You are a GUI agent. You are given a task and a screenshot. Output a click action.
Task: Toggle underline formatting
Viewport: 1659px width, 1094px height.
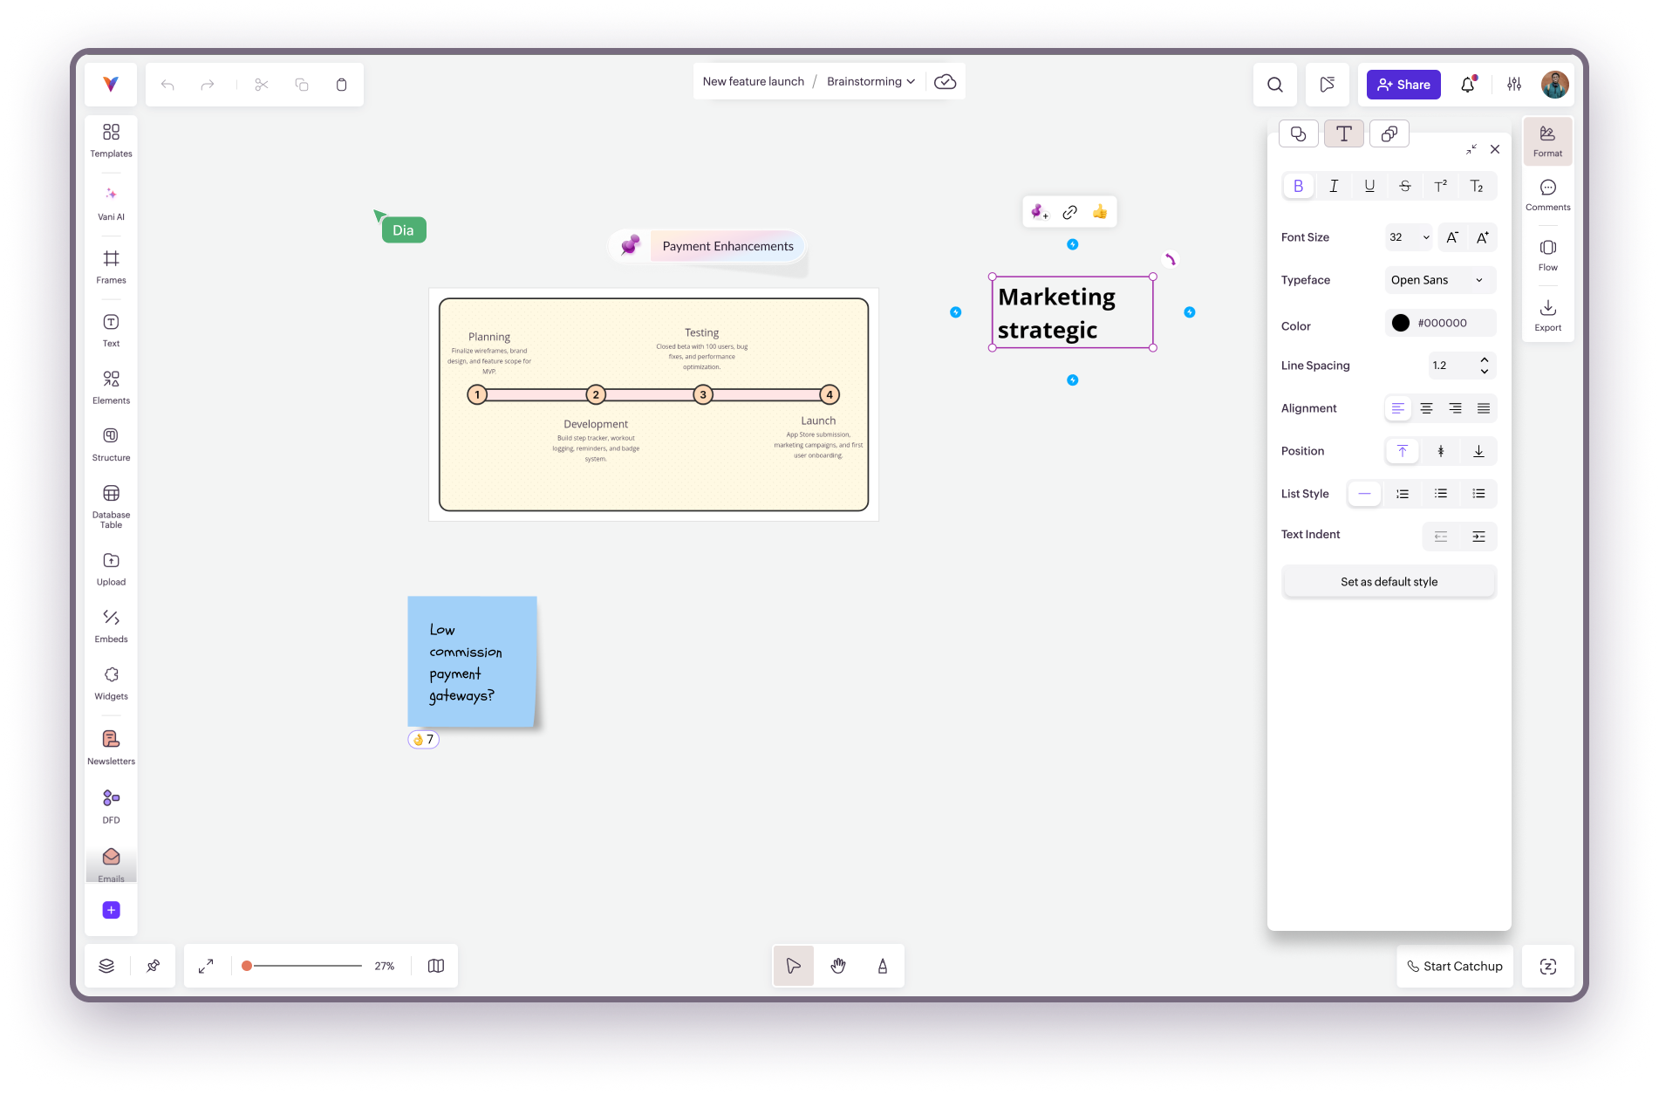tap(1369, 186)
